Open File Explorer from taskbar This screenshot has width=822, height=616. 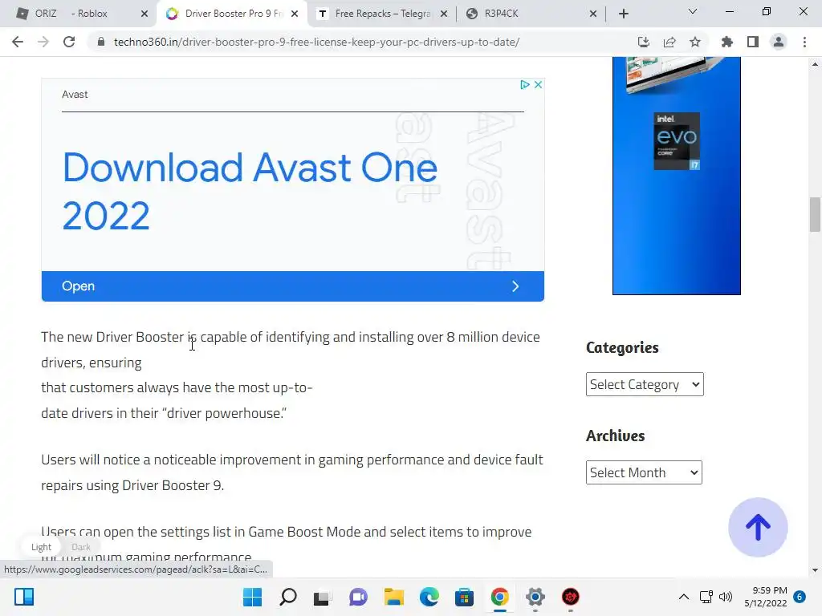pos(393,597)
